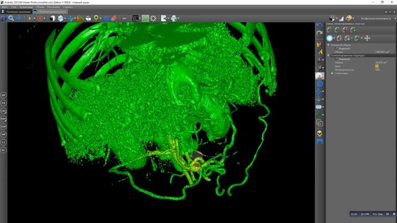397x223 pixels.
Task: Open the screen layout icon
Action: click(135, 18)
